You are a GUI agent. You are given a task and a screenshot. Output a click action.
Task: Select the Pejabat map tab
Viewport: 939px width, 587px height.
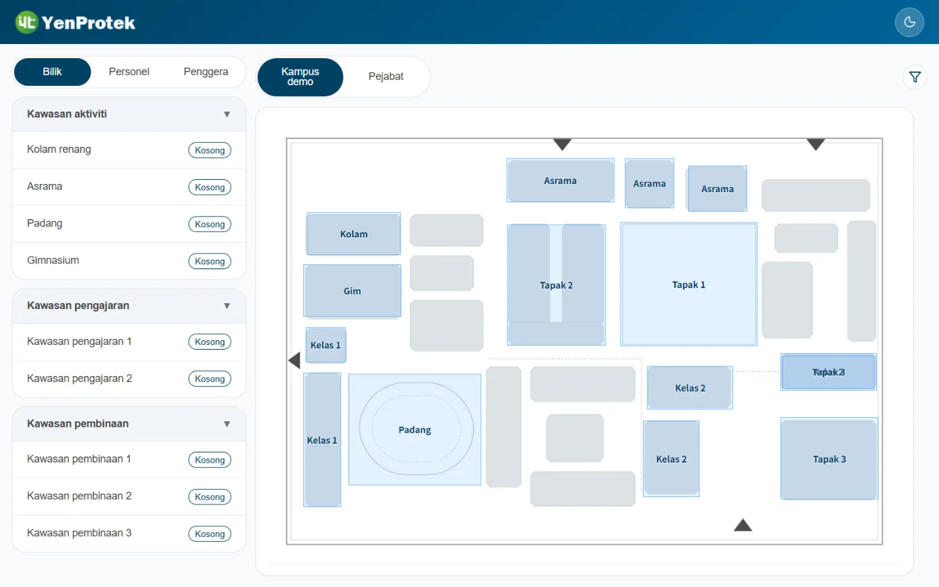(x=386, y=77)
